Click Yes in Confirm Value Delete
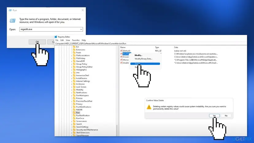This screenshot has height=143, width=254. (214, 116)
